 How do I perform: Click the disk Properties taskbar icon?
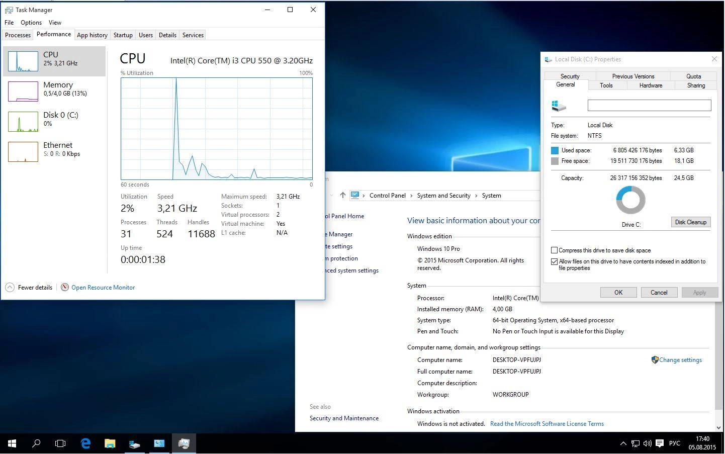[134, 443]
